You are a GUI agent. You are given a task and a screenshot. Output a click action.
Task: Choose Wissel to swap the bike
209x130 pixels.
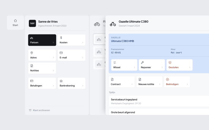(124, 65)
